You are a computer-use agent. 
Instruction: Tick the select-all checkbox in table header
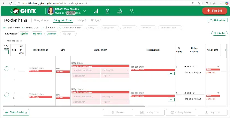[7, 52]
